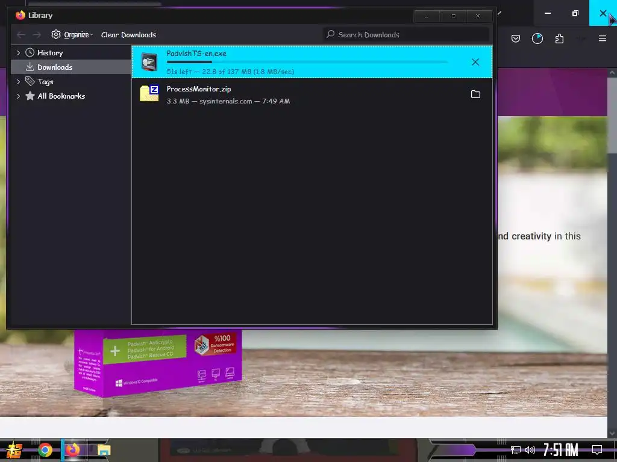The height and width of the screenshot is (462, 617).
Task: Click the All Bookmarks star icon
Action: pos(30,96)
